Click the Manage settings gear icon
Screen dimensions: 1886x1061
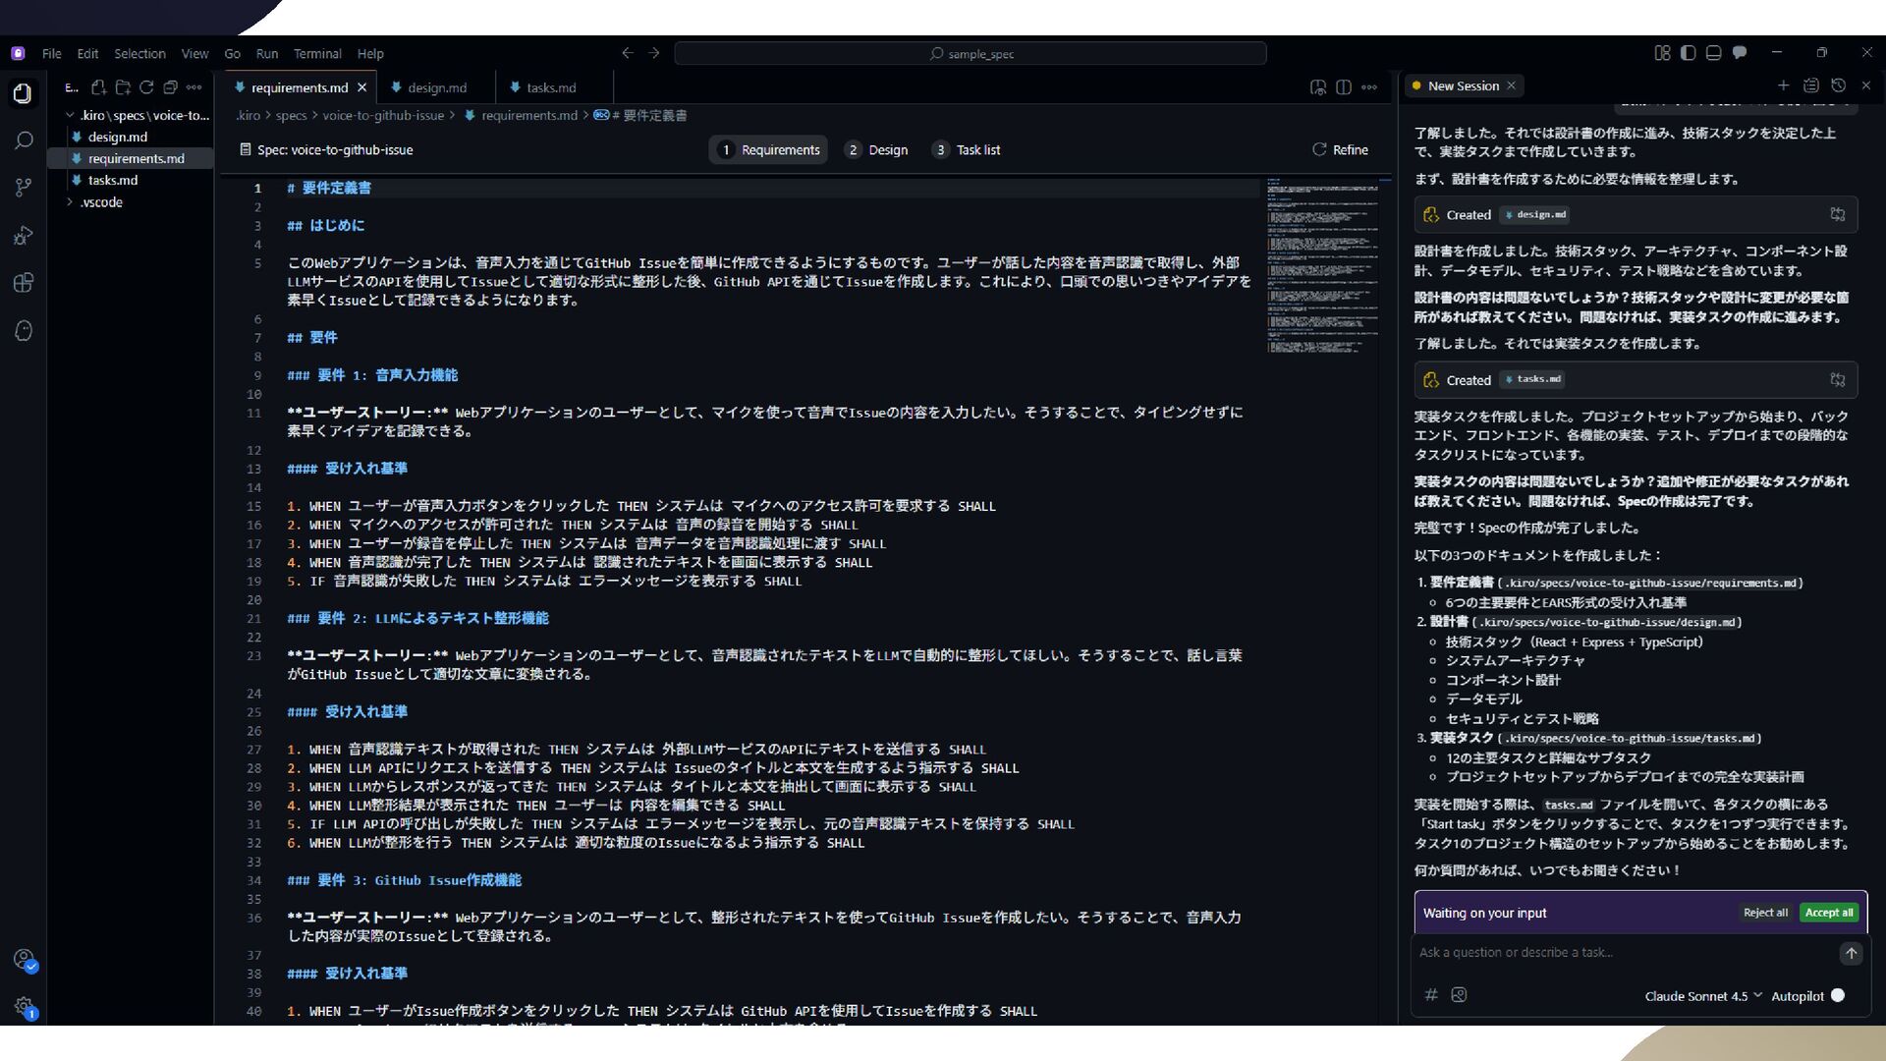point(24,1006)
